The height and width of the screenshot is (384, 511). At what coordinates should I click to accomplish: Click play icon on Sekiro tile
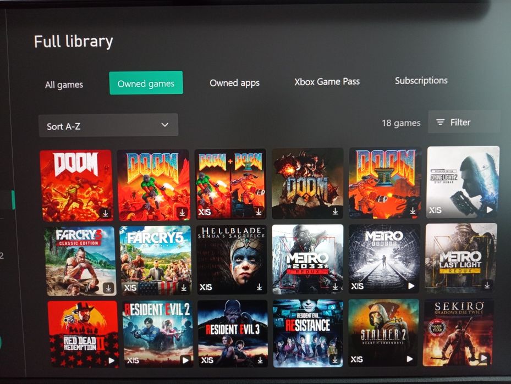tap(484, 358)
